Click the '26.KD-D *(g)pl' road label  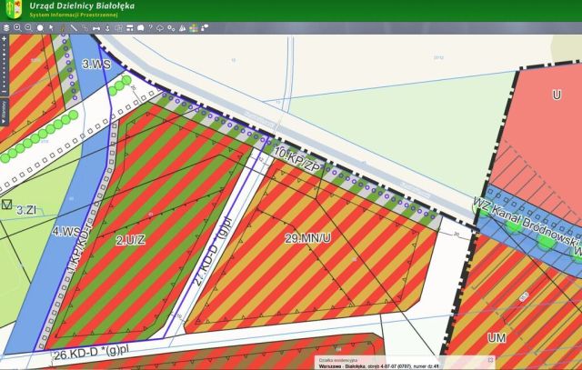[x=91, y=354]
